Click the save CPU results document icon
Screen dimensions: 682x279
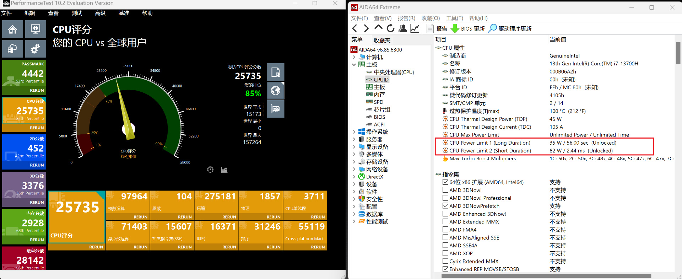click(276, 72)
